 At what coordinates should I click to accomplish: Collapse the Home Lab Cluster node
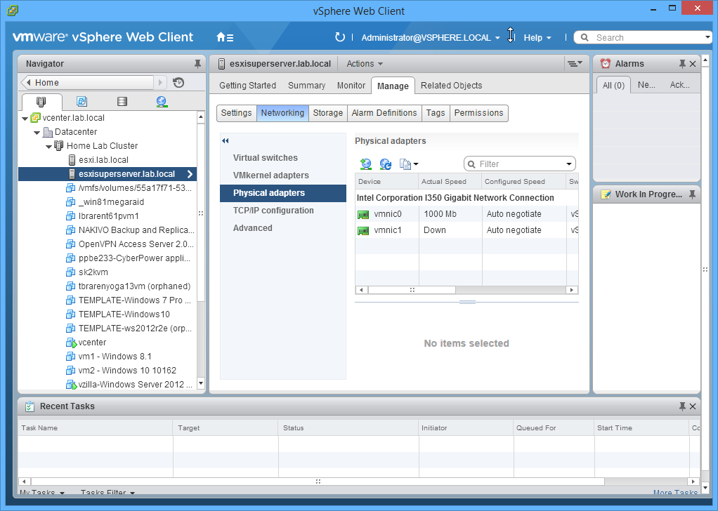(49, 147)
